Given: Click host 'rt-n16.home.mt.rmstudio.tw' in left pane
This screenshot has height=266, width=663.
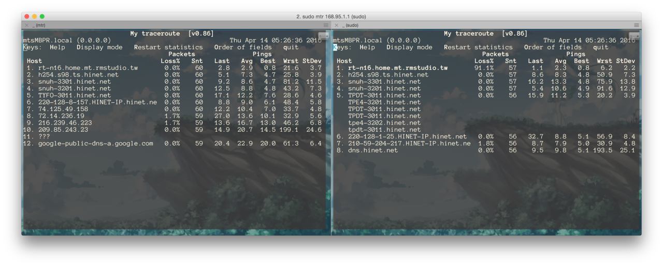Looking at the screenshot, I should 88,68.
